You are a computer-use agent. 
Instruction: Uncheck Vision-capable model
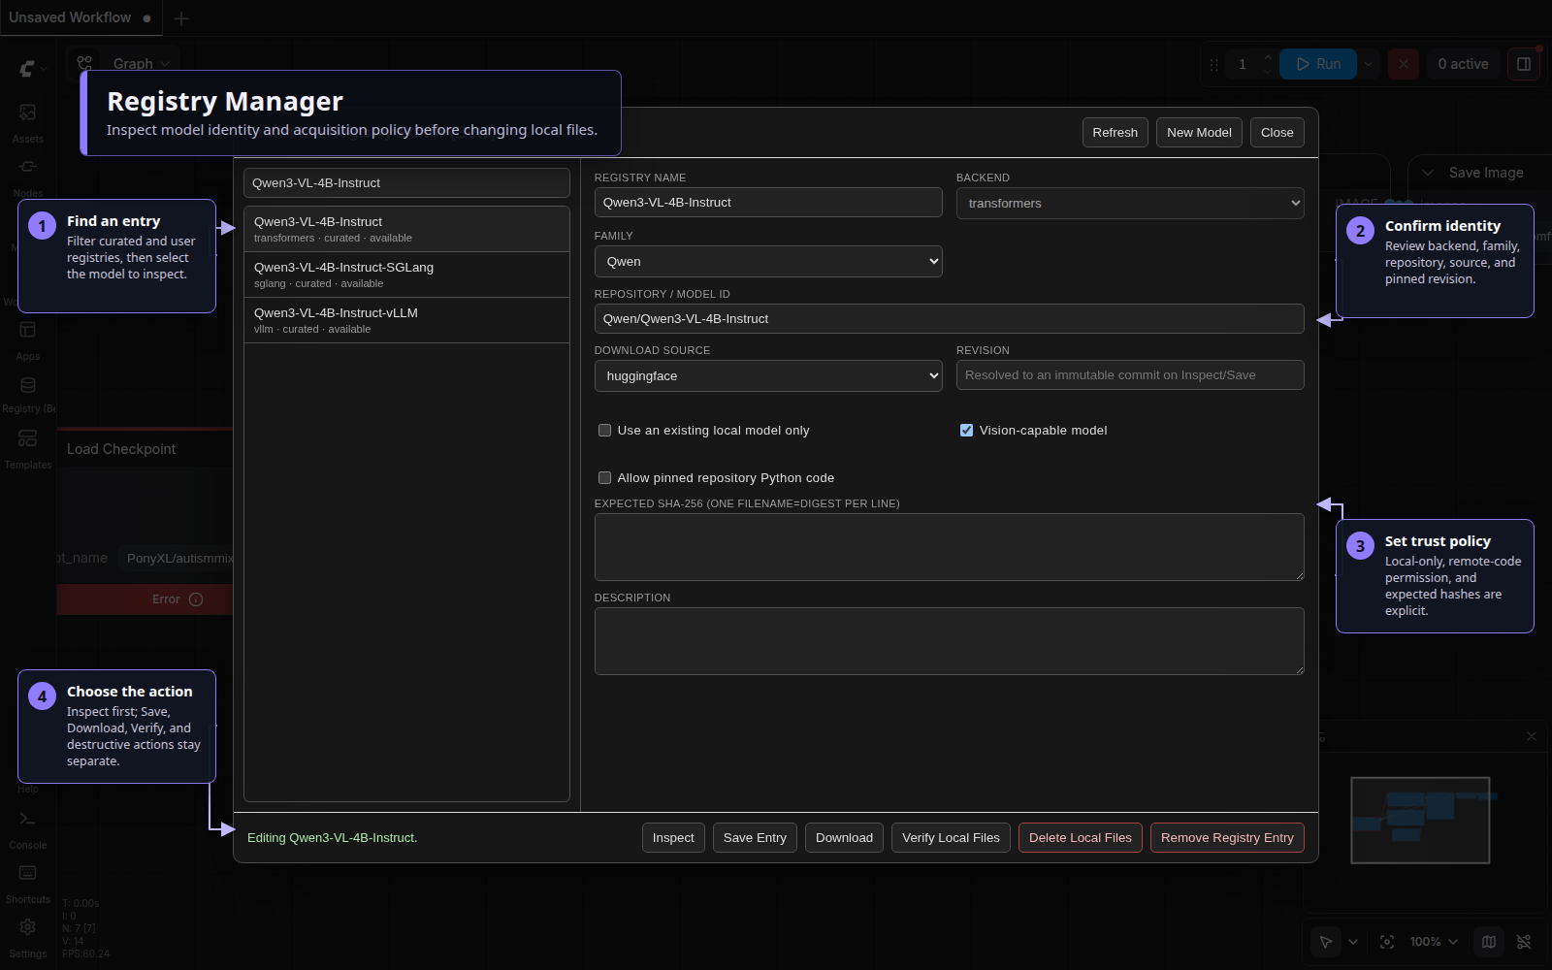click(966, 431)
